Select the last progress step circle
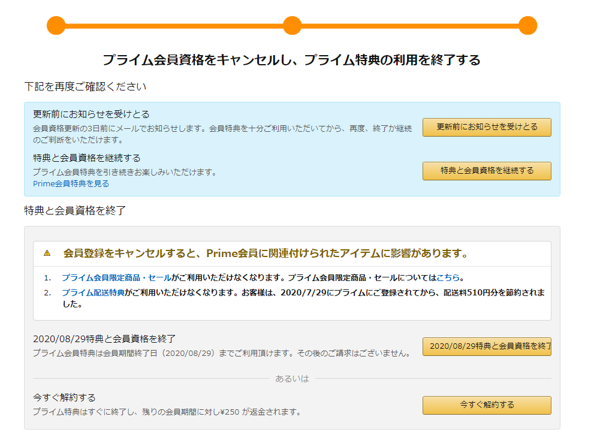This screenshot has height=447, width=591. point(527,26)
